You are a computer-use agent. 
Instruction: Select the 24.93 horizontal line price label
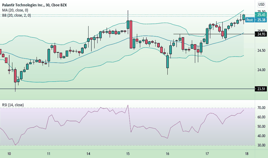(261, 34)
